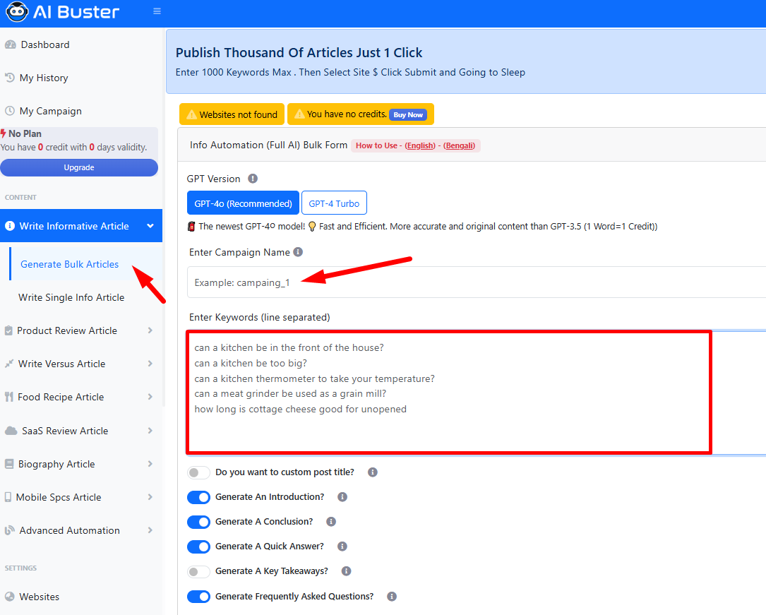Click the Websites not found alert
Screen dimensions: 766x615
click(232, 114)
